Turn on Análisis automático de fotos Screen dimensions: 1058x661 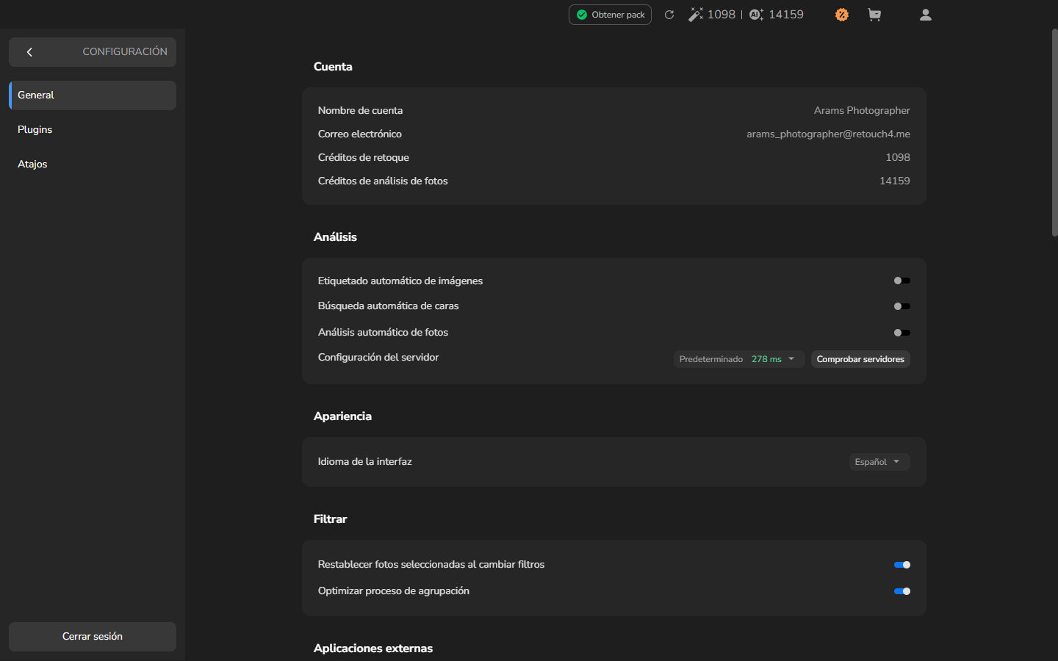[902, 333]
